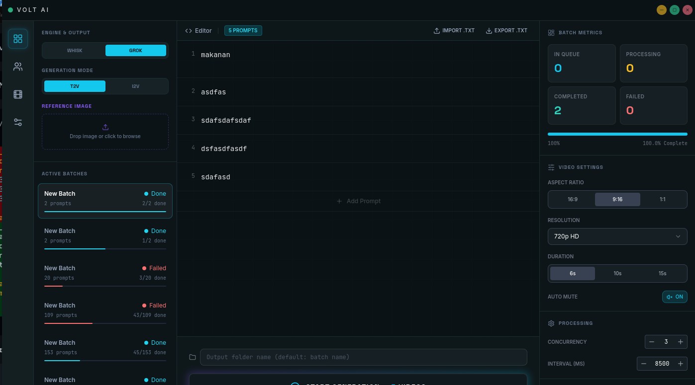Viewport: 695px width, 385px height.
Task: Choose 1:1 aspect ratio
Action: coord(663,199)
